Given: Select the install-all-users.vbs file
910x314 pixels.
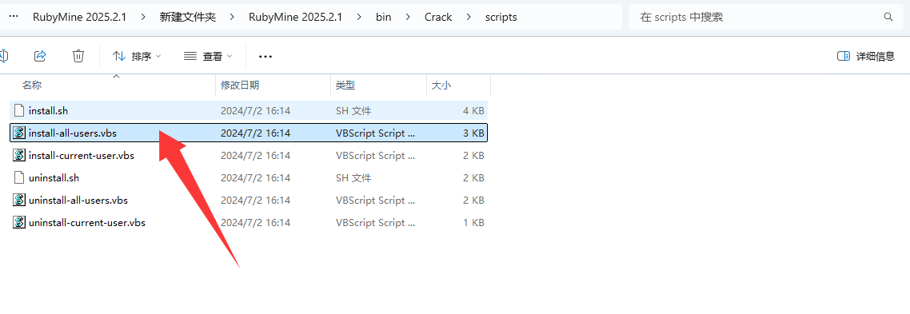Looking at the screenshot, I should coord(249,133).
